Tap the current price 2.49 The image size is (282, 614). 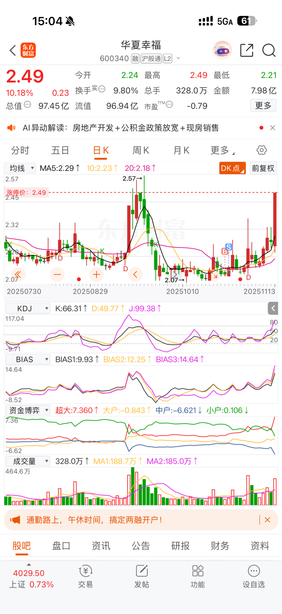click(x=25, y=77)
